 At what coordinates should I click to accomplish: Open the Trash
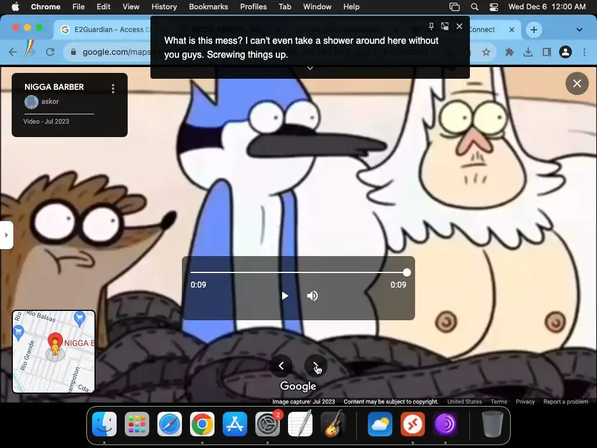pos(493,424)
